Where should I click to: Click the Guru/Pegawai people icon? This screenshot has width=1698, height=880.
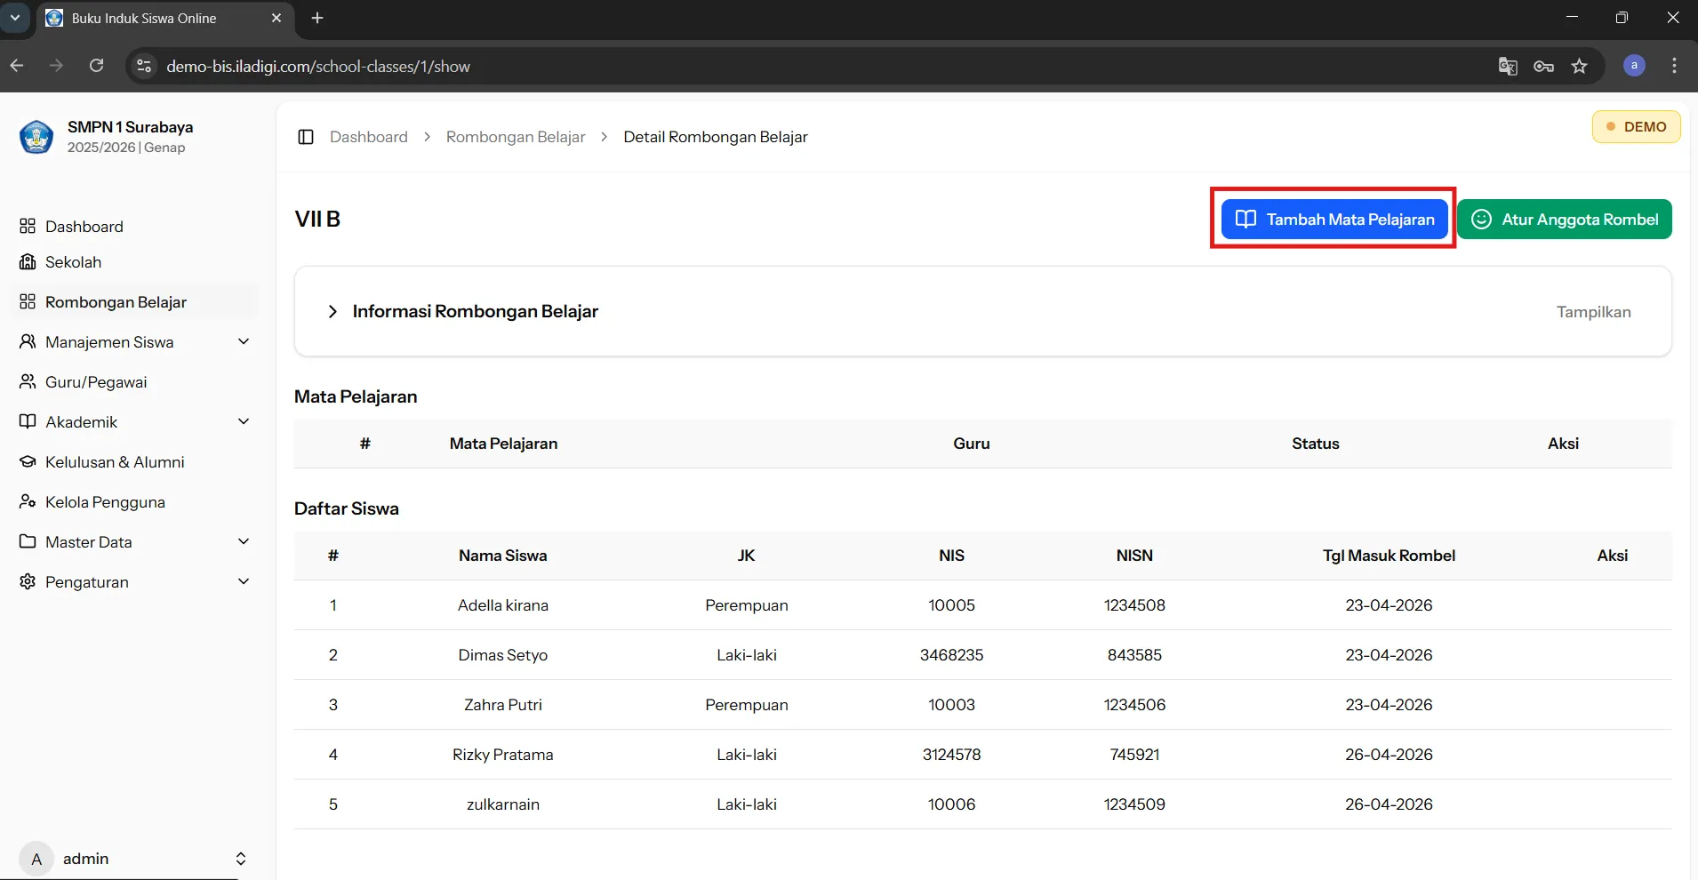point(28,381)
